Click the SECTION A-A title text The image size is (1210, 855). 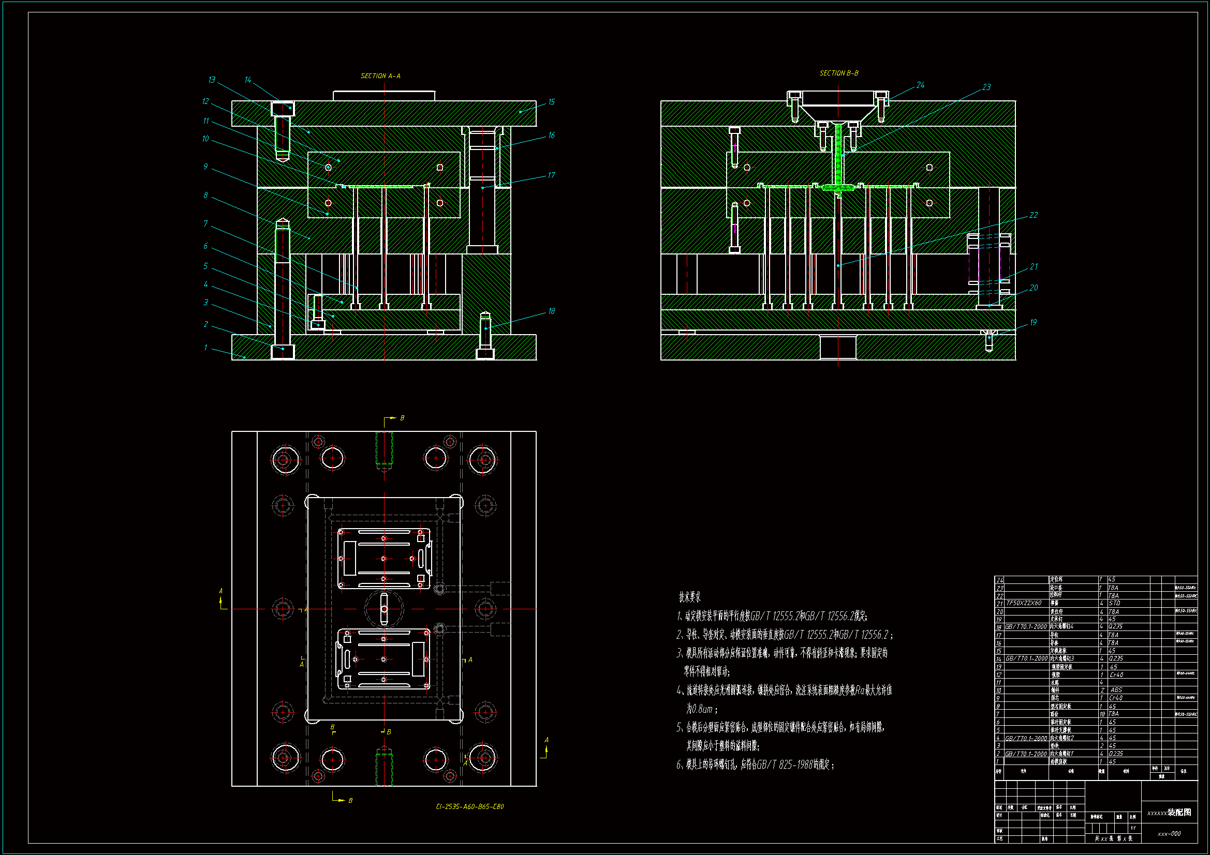coord(380,76)
